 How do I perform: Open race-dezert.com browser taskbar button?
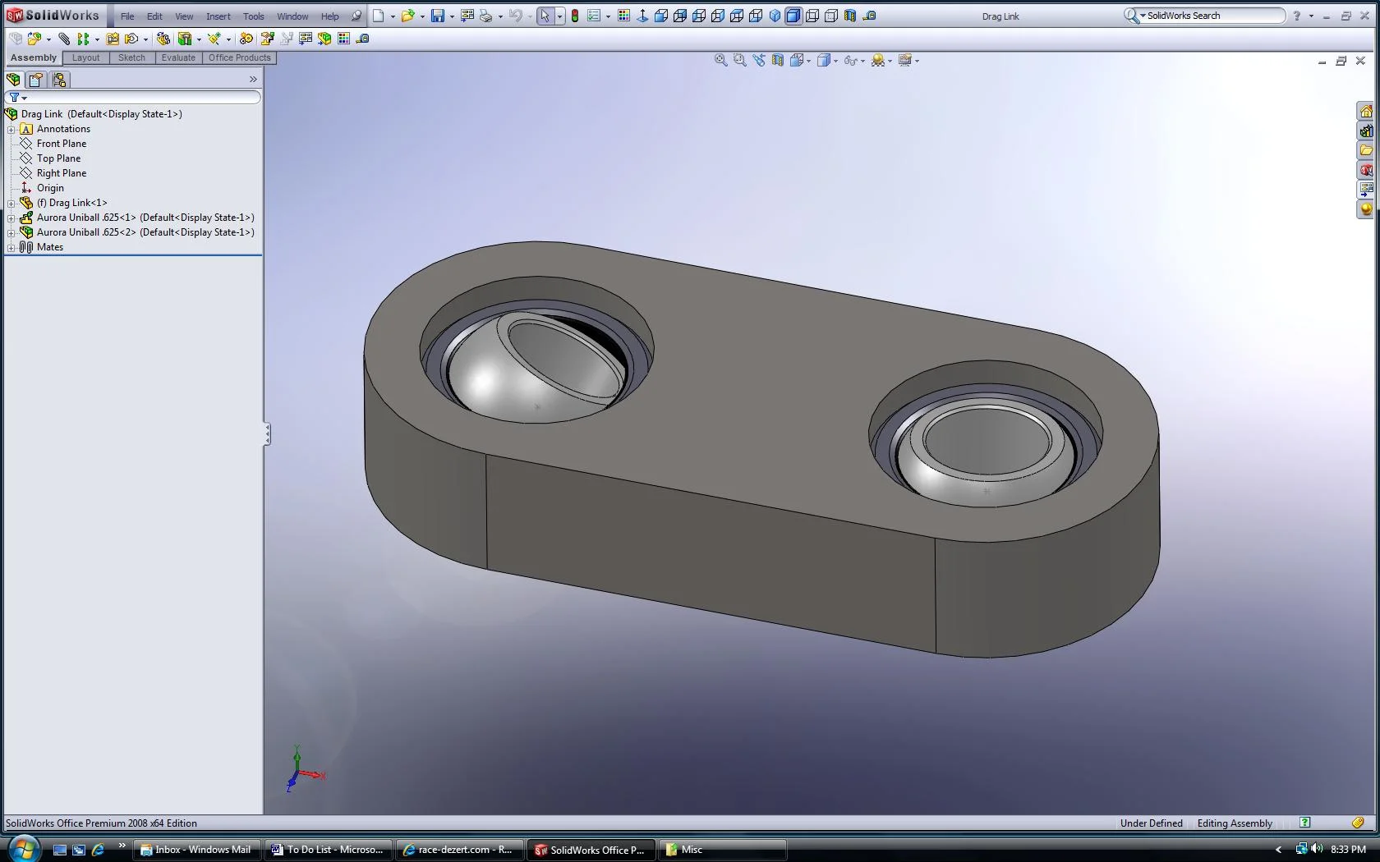(459, 850)
